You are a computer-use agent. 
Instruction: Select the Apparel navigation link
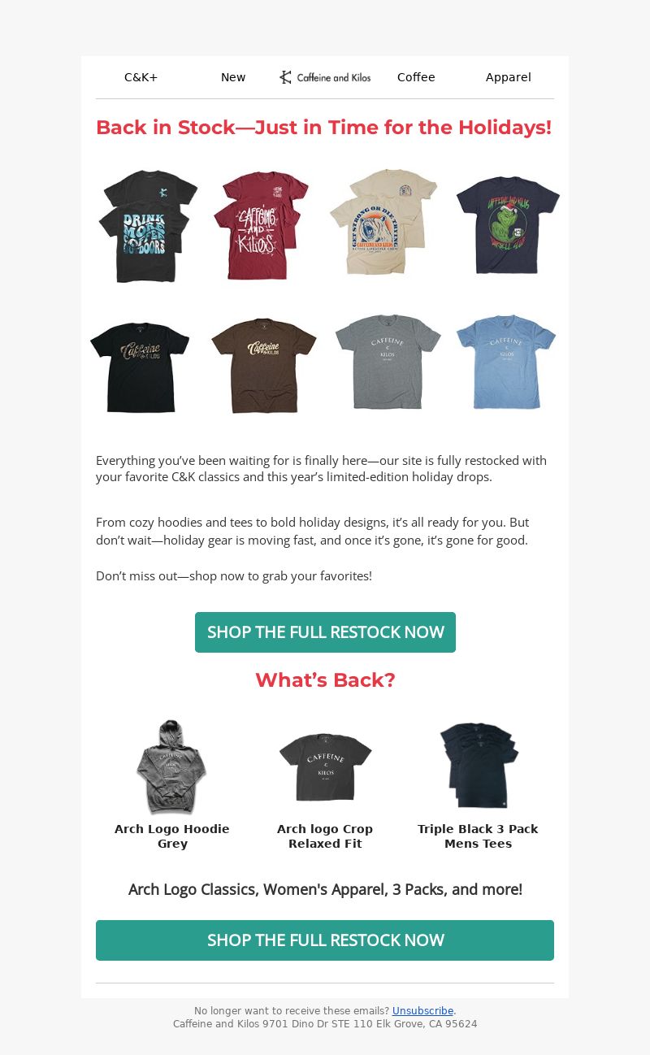pyautogui.click(x=509, y=77)
